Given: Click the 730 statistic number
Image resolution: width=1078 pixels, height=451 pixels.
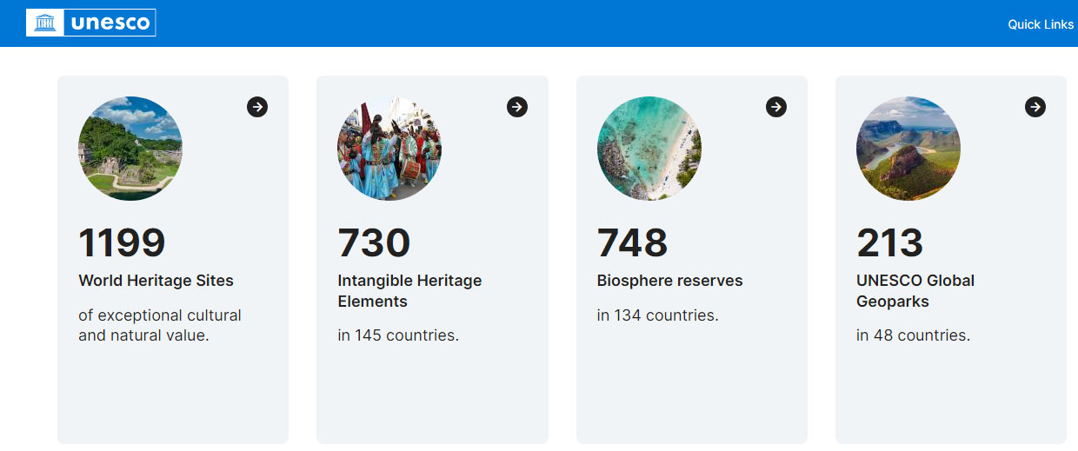Looking at the screenshot, I should click(x=374, y=242).
